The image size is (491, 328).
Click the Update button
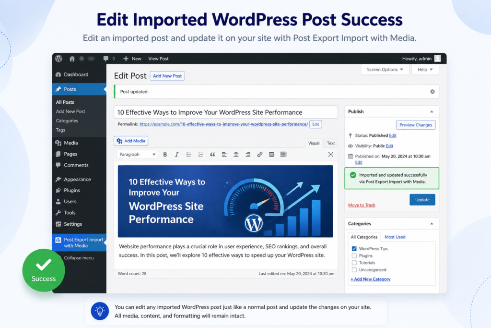point(422,200)
